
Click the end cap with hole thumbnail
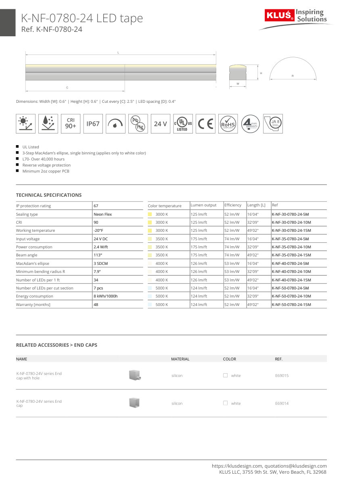point(134,376)
